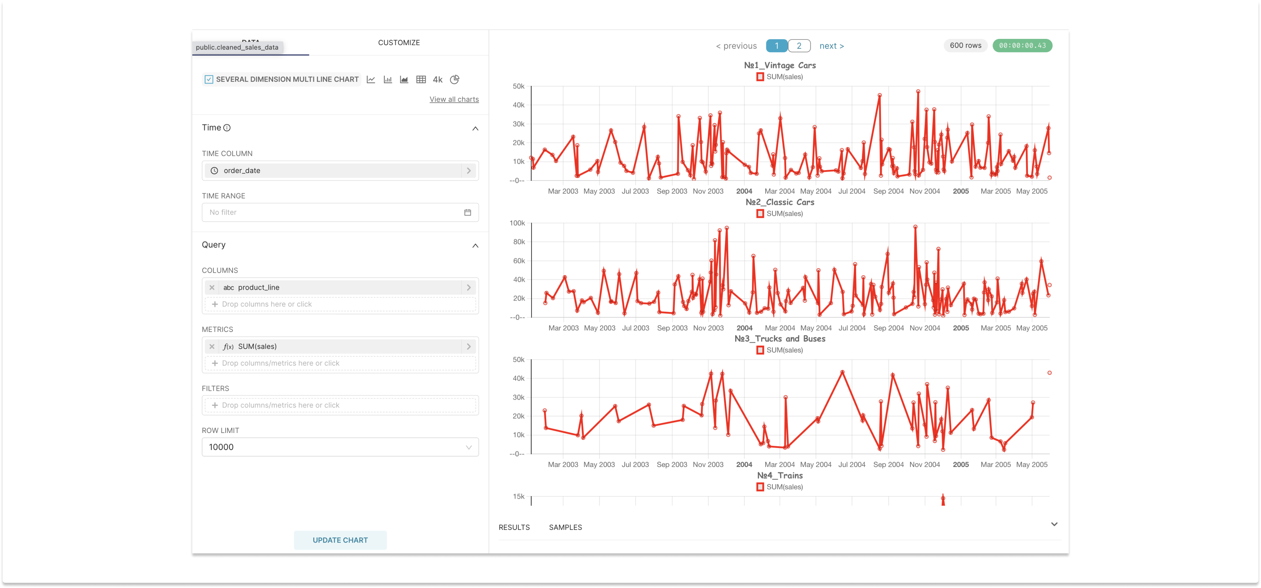
Task: Open the Row Limit dropdown
Action: coord(340,447)
